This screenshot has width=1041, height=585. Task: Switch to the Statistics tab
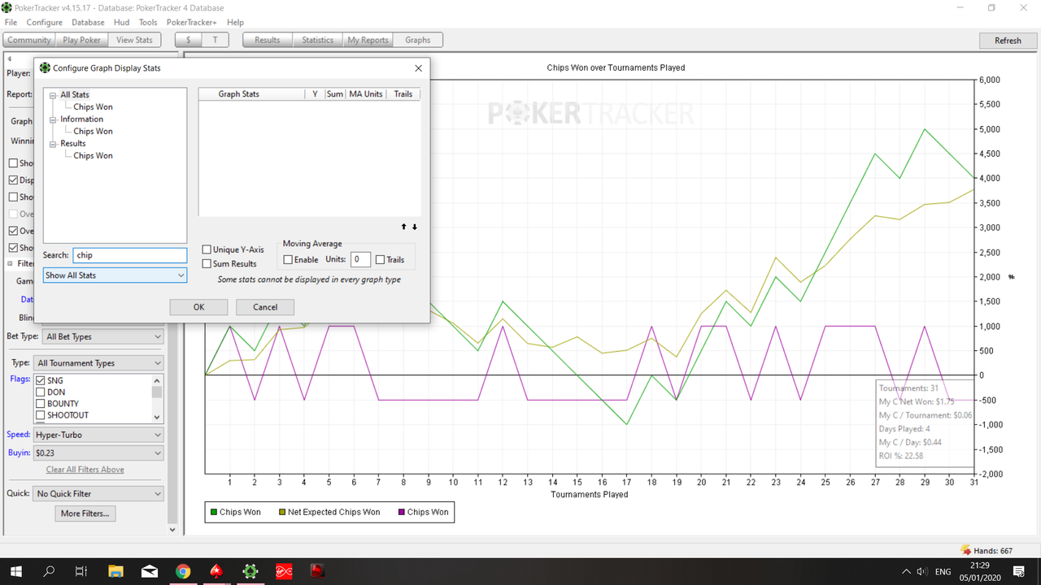[x=317, y=40]
